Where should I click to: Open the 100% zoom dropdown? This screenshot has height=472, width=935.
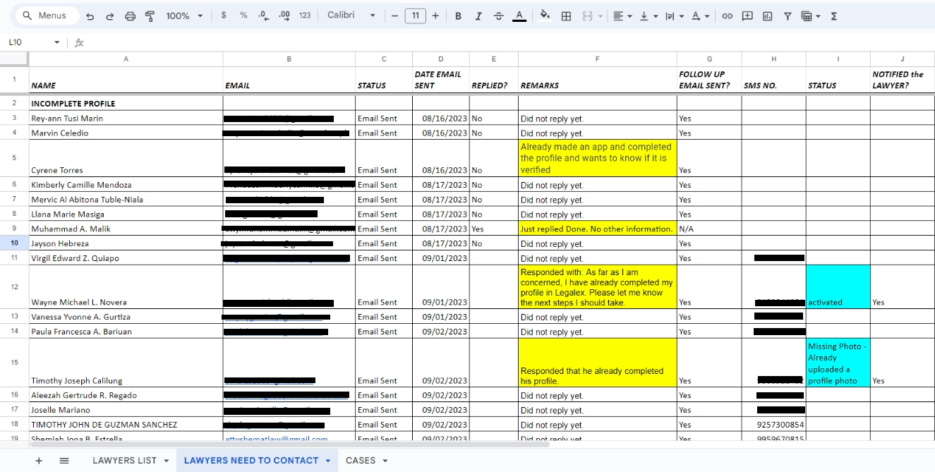(x=184, y=16)
